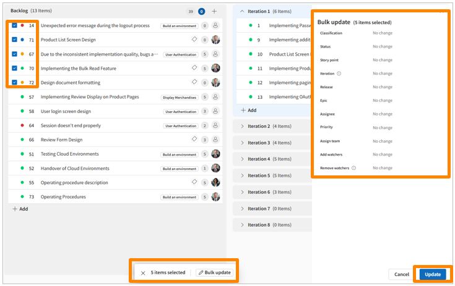Click the info icon next to Remove watchers

tap(353, 168)
